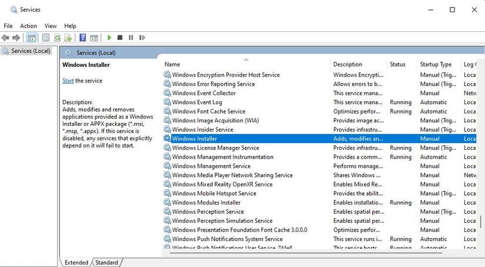Click Running status of Windows Event Log
The width and height of the screenshot is (485, 267).
tap(400, 102)
